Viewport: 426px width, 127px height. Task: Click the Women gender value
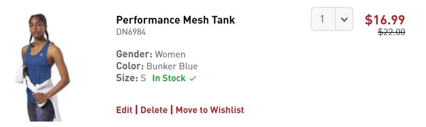point(170,54)
